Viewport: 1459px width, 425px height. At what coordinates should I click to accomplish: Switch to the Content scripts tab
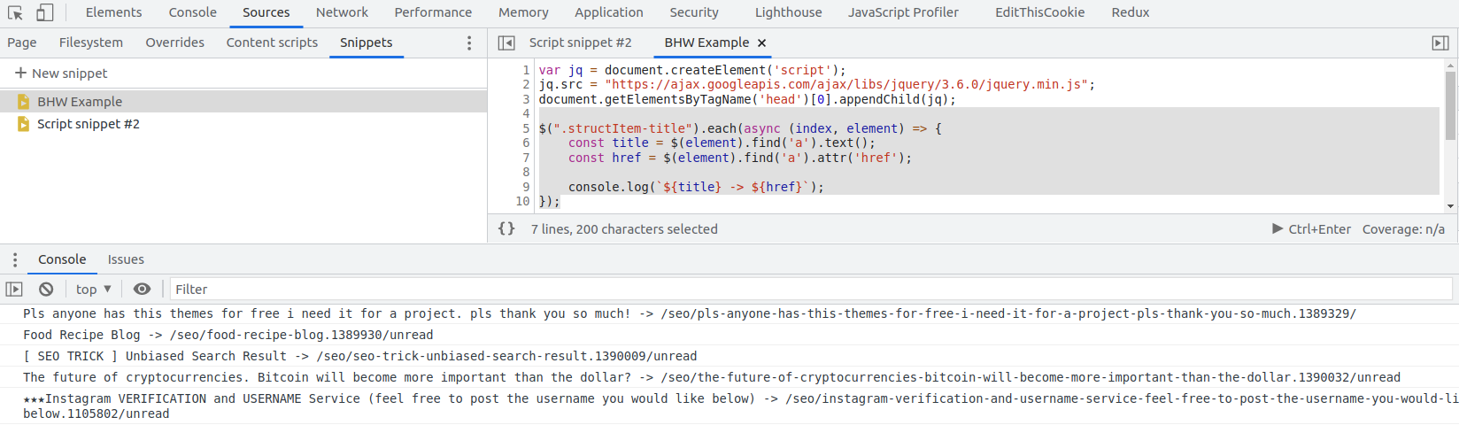point(272,42)
